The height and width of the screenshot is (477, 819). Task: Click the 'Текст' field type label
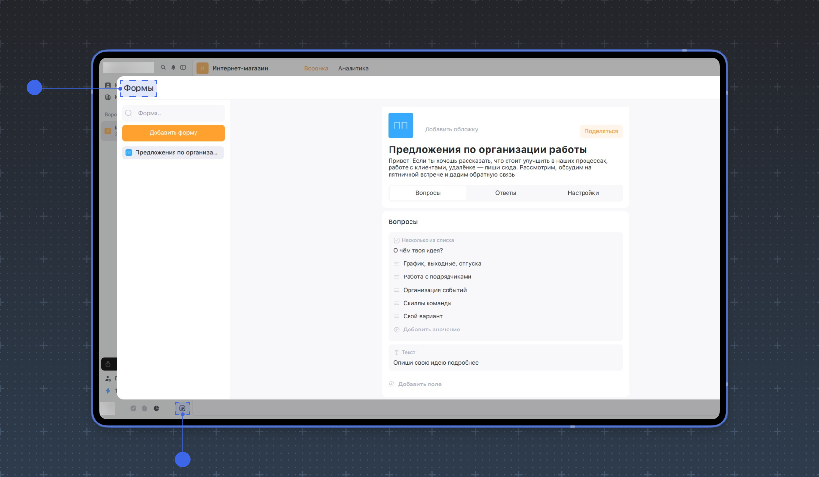click(408, 352)
